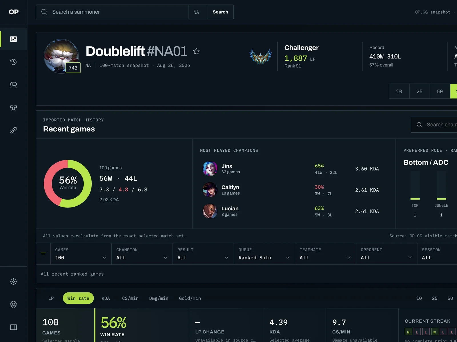Viewport: 457px width, 342px height.
Task: Click the 410W 310L record text
Action: pos(385,56)
